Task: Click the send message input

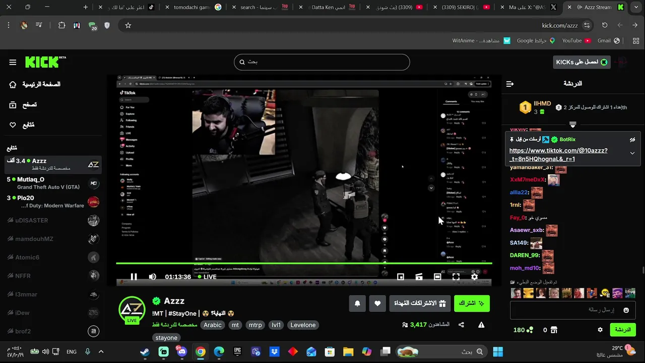Action: (573, 310)
